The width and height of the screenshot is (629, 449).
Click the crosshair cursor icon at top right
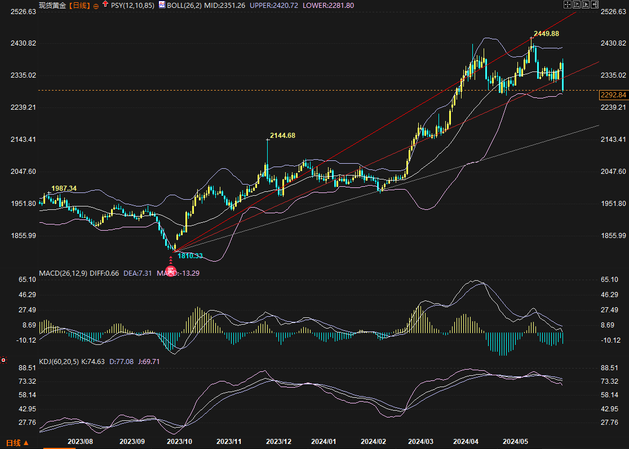point(567,5)
